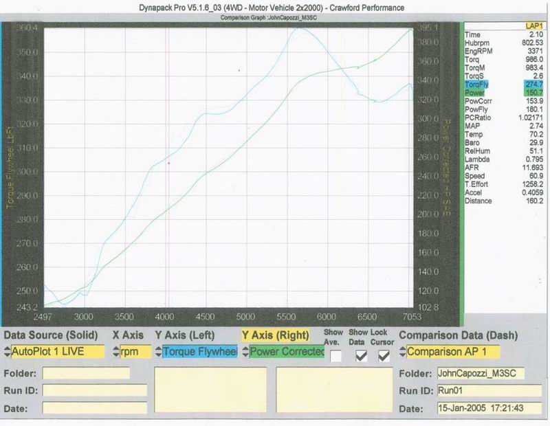Click the stepper arrows beside rpm
The height and width of the screenshot is (426, 550).
click(x=116, y=352)
